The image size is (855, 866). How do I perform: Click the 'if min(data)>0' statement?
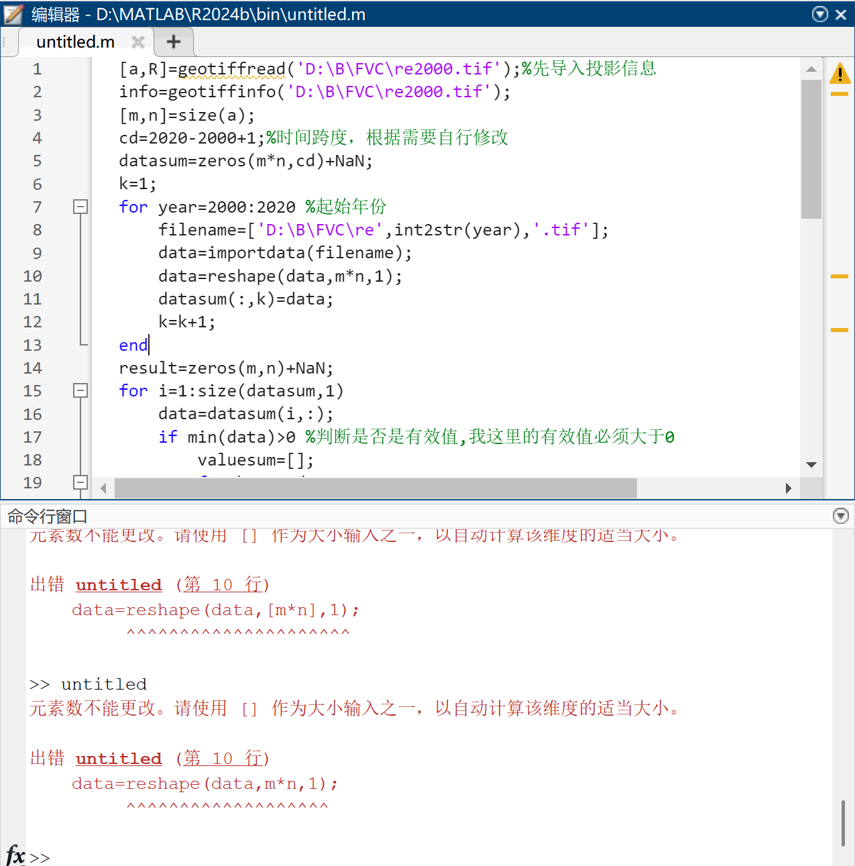coord(227,437)
